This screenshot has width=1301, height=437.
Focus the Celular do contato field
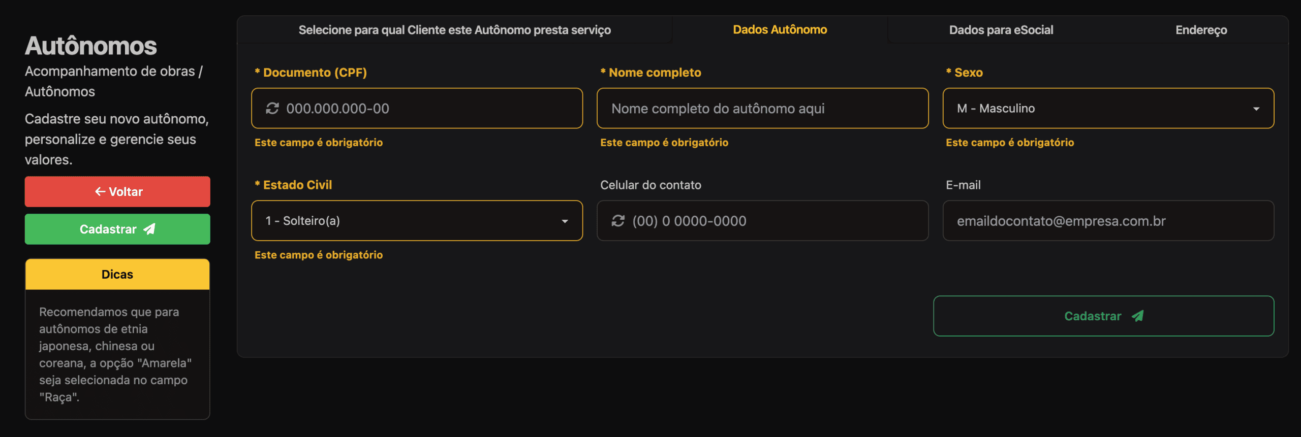772,221
